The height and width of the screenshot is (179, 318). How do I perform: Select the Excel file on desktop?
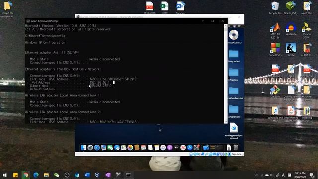tap(165, 8)
